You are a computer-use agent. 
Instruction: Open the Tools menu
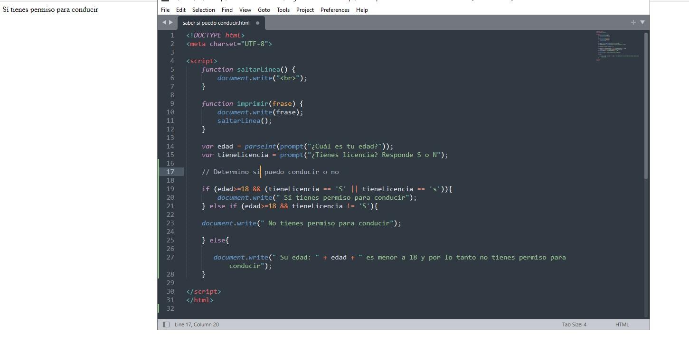click(283, 9)
